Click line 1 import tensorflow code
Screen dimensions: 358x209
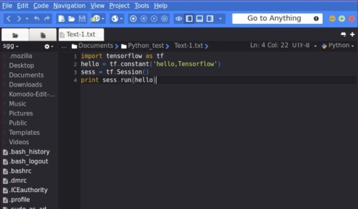(122, 56)
